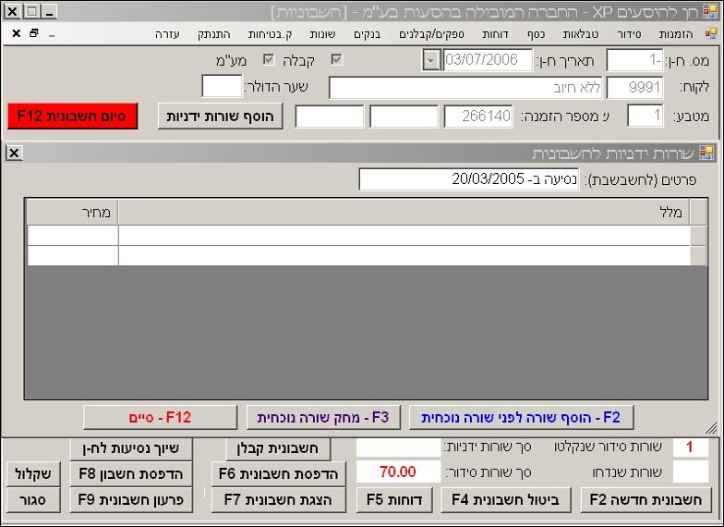Click the customer name field ללא חיוב
The height and width of the screenshot is (527, 724).
tap(465, 87)
